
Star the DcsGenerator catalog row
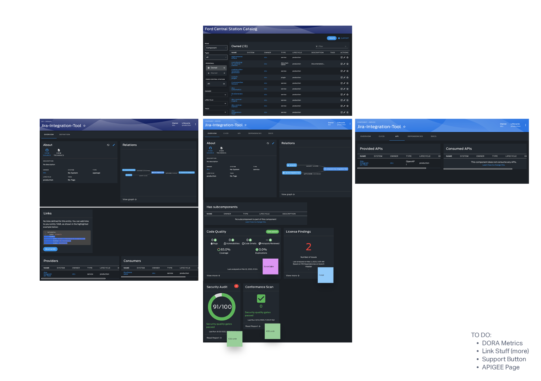pyautogui.click(x=347, y=95)
